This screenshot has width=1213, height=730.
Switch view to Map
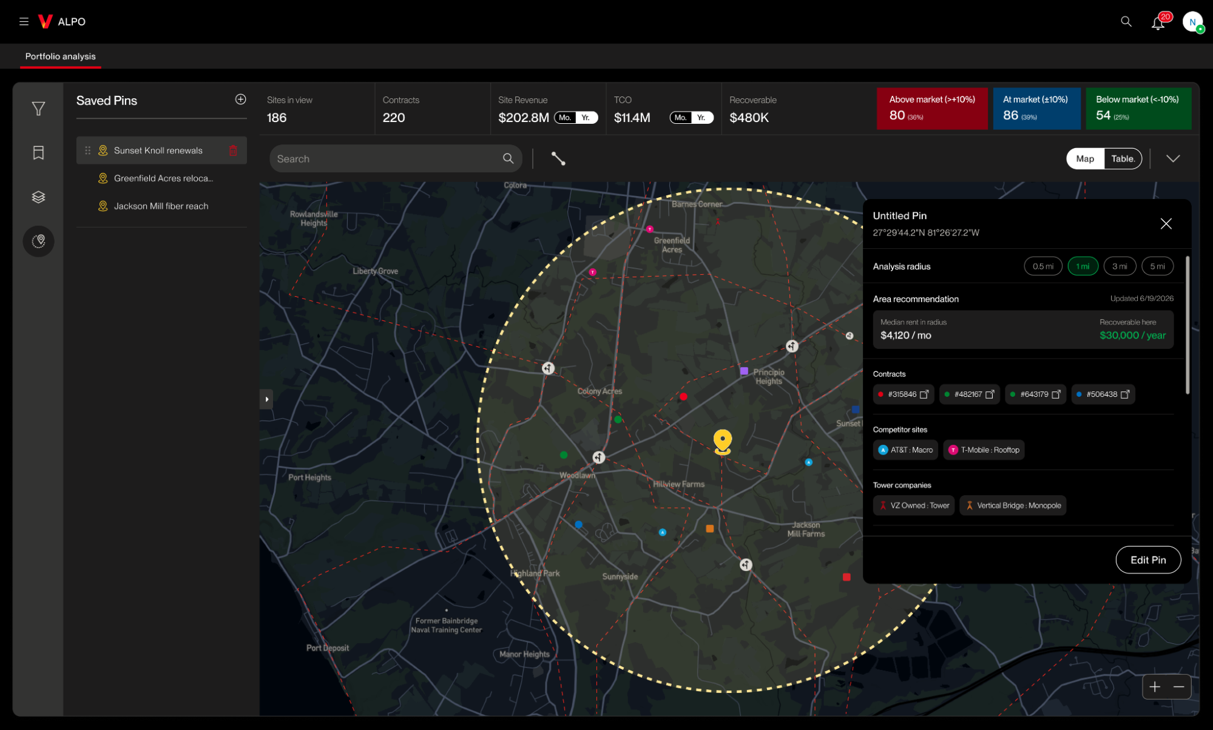click(1085, 158)
